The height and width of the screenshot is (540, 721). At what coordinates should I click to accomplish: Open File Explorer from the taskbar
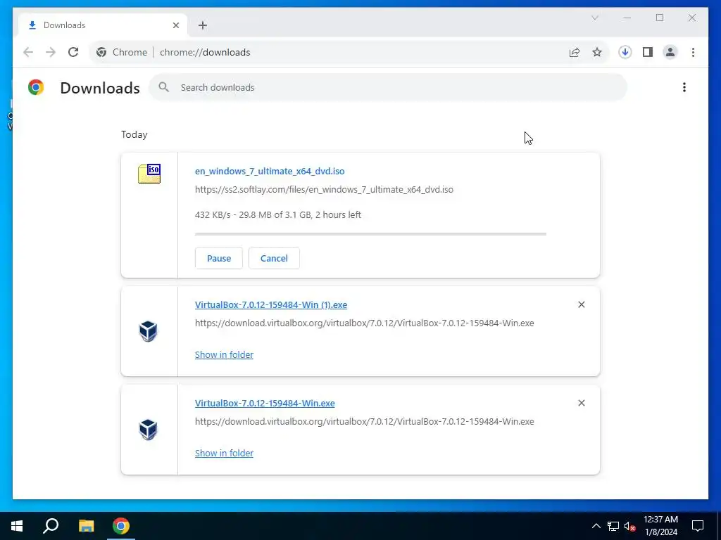[x=86, y=526]
